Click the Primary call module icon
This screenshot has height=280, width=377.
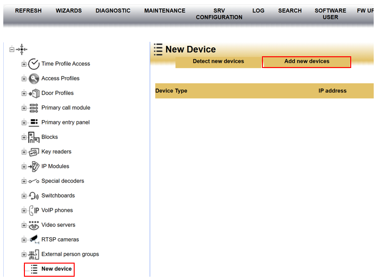tap(34, 108)
